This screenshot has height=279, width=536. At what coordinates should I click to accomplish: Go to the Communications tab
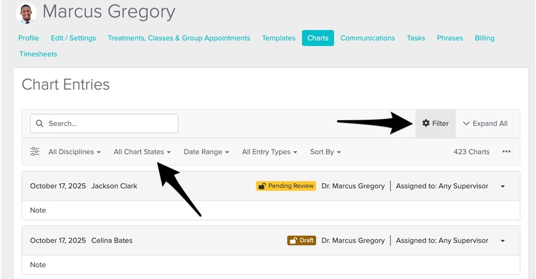(x=368, y=38)
